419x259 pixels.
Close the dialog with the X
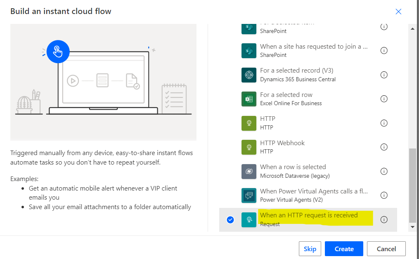398,12
